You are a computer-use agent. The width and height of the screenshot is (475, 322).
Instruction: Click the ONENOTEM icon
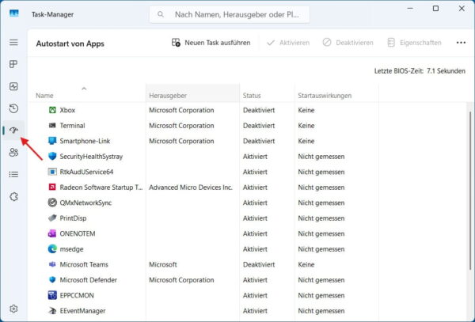click(52, 233)
